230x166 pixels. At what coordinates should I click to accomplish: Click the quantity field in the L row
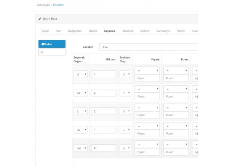tap(103, 111)
